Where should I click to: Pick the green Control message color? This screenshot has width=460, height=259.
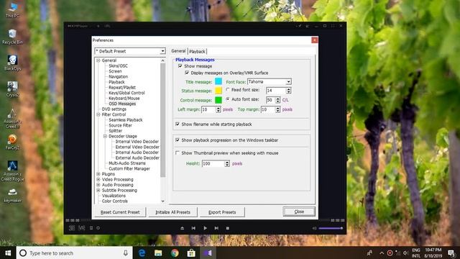pos(218,100)
